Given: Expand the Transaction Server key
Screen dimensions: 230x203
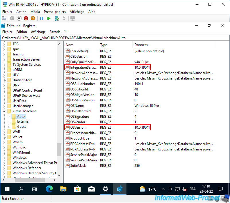Looking at the screenshot, I should (x=4, y=59).
